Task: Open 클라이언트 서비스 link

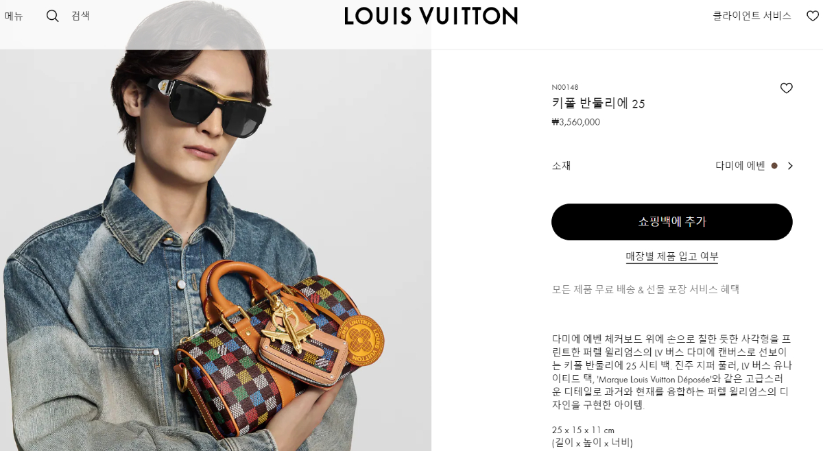Action: click(752, 16)
